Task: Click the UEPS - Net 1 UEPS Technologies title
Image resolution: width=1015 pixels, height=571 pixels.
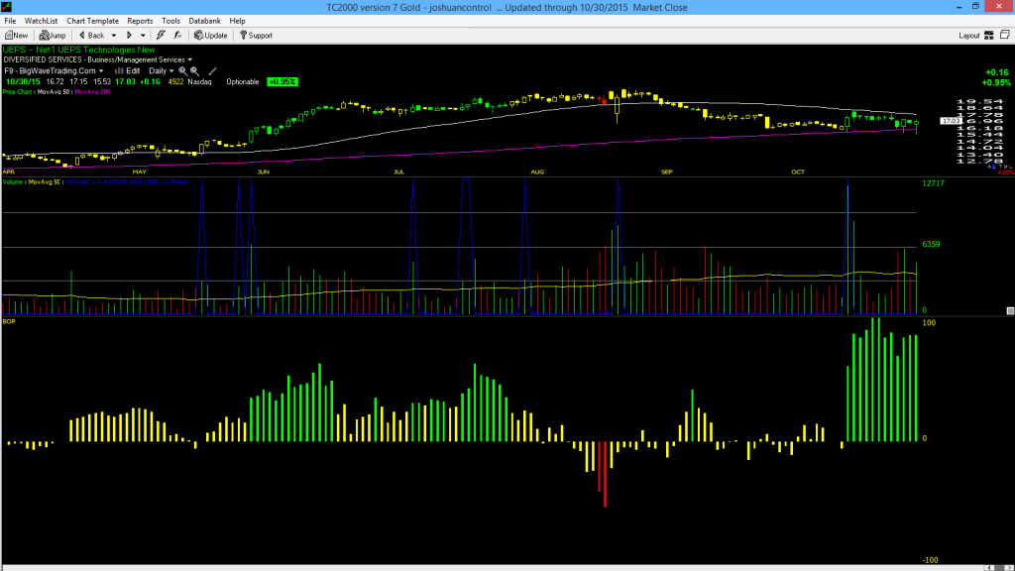Action: pos(79,50)
